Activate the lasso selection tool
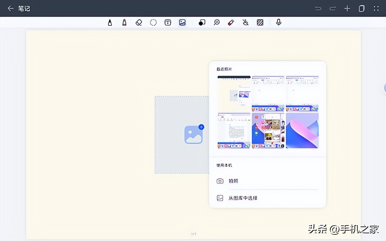386x241 pixels. (153, 22)
